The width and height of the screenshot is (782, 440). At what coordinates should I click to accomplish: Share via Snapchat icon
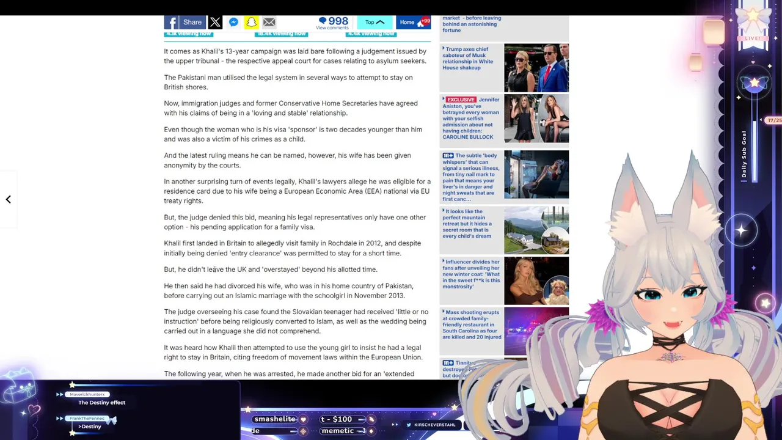point(251,23)
